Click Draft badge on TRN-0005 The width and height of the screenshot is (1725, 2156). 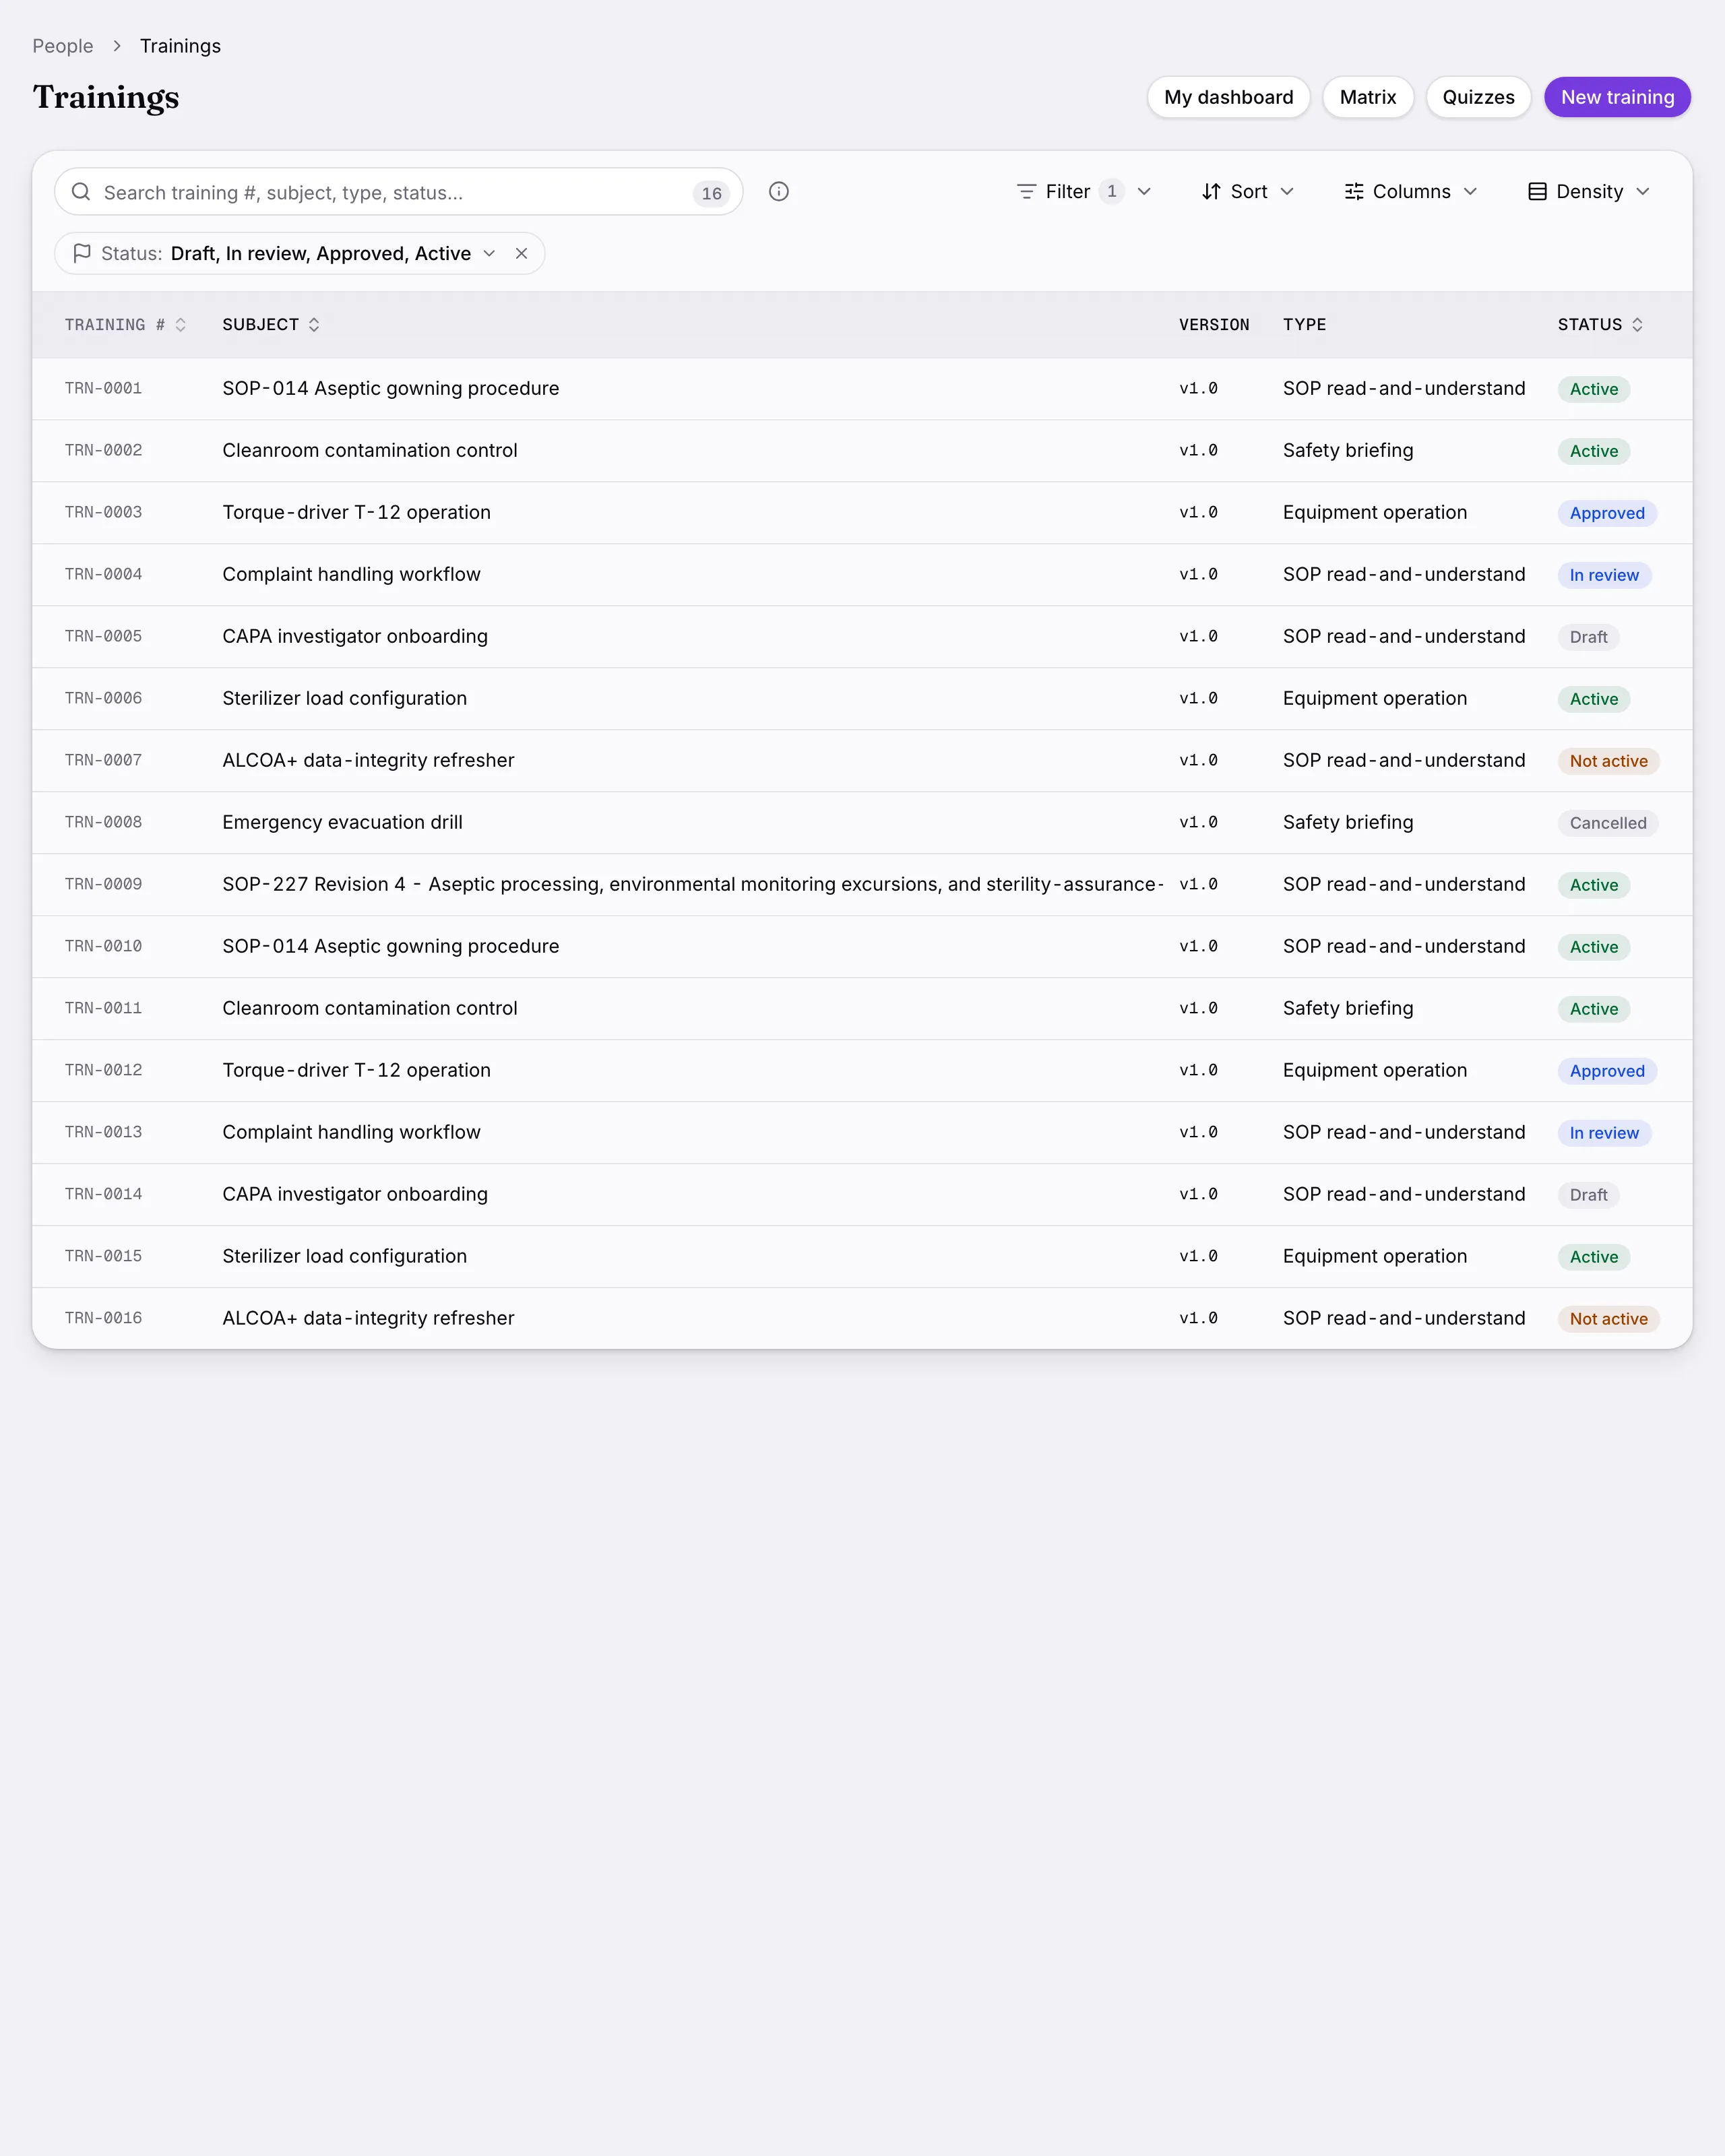click(1588, 637)
